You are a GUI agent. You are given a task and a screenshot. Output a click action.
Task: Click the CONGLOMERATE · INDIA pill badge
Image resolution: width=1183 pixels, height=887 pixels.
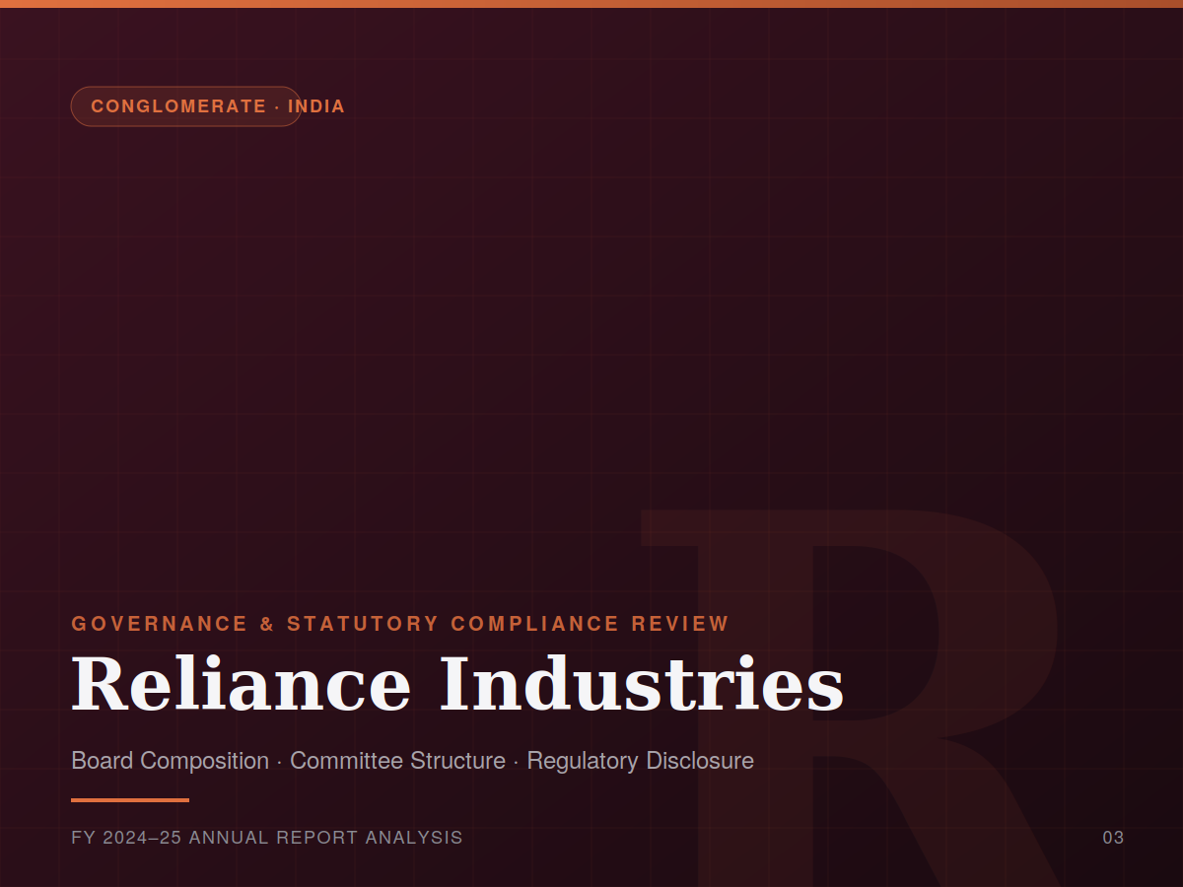(x=186, y=106)
